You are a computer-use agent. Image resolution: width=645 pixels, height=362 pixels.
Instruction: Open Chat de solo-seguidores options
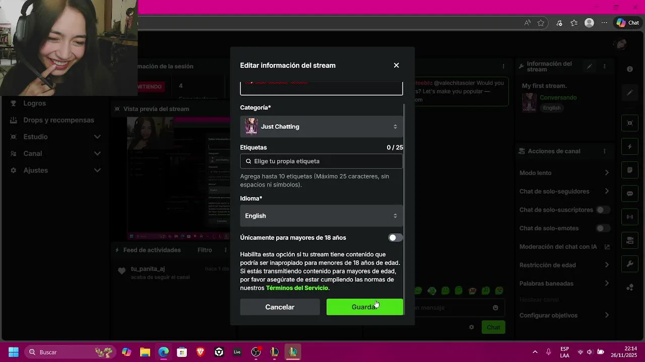564,192
